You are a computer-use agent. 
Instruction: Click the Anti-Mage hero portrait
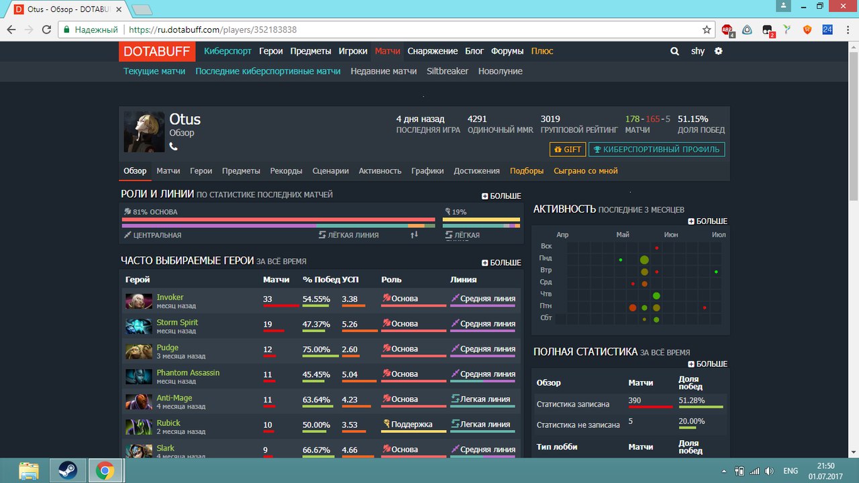[x=139, y=402]
